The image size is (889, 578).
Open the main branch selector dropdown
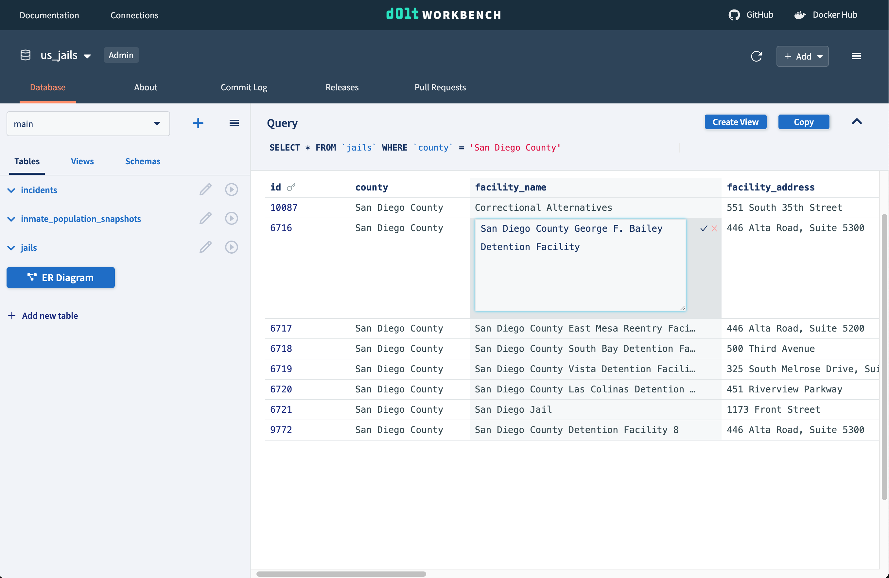pos(88,124)
